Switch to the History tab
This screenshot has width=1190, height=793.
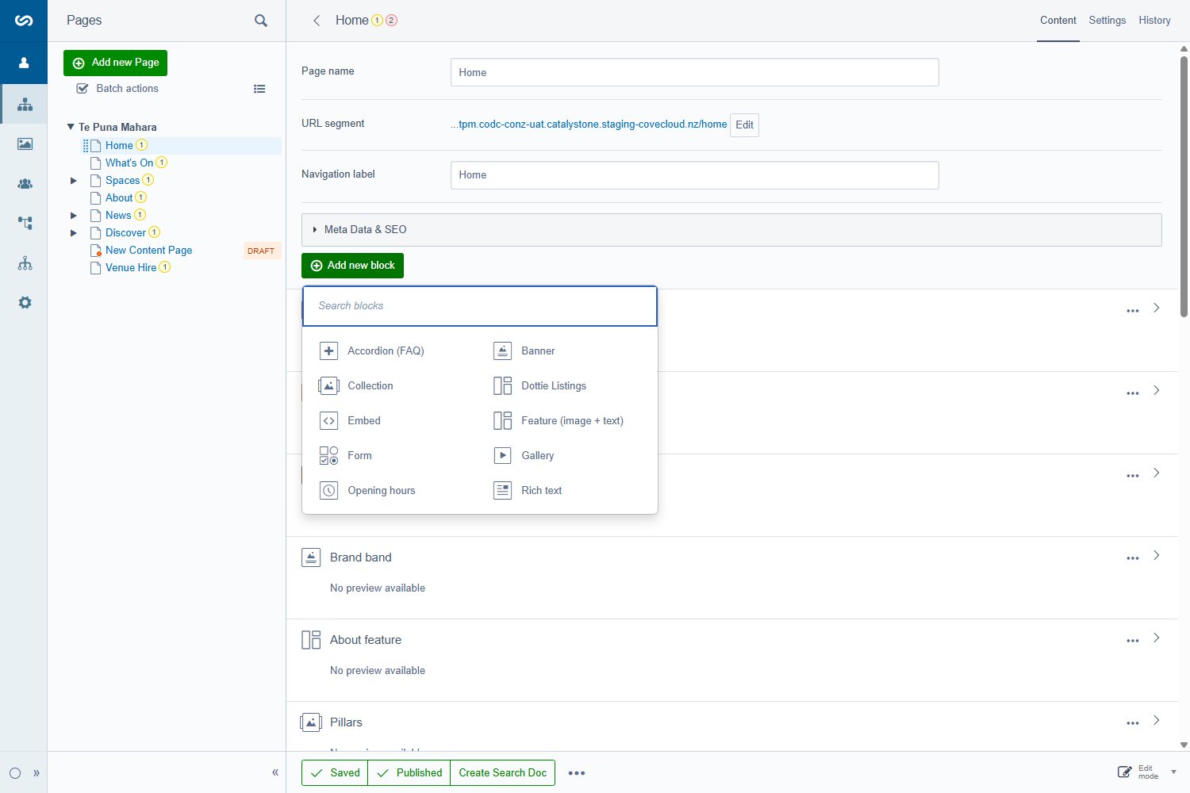click(1154, 21)
